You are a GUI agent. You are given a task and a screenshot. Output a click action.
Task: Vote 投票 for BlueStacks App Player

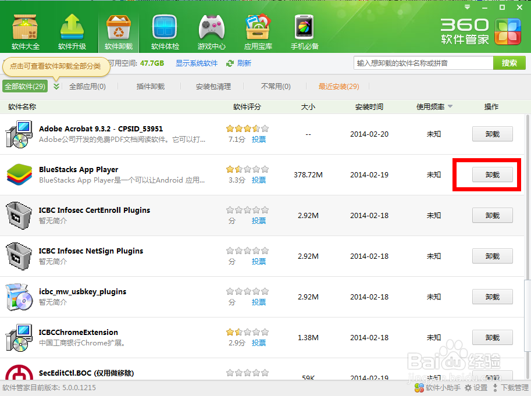pyautogui.click(x=259, y=180)
